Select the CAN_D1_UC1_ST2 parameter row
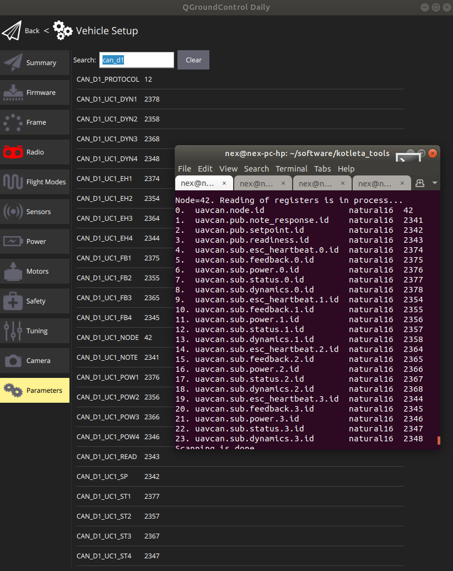 [x=240, y=516]
